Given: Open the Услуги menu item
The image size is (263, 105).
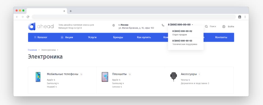Looking at the screenshot, I should (x=92, y=37).
